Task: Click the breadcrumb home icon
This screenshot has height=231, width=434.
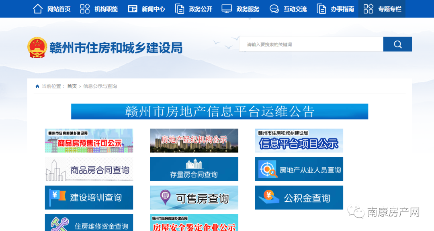Action: tap(36, 86)
